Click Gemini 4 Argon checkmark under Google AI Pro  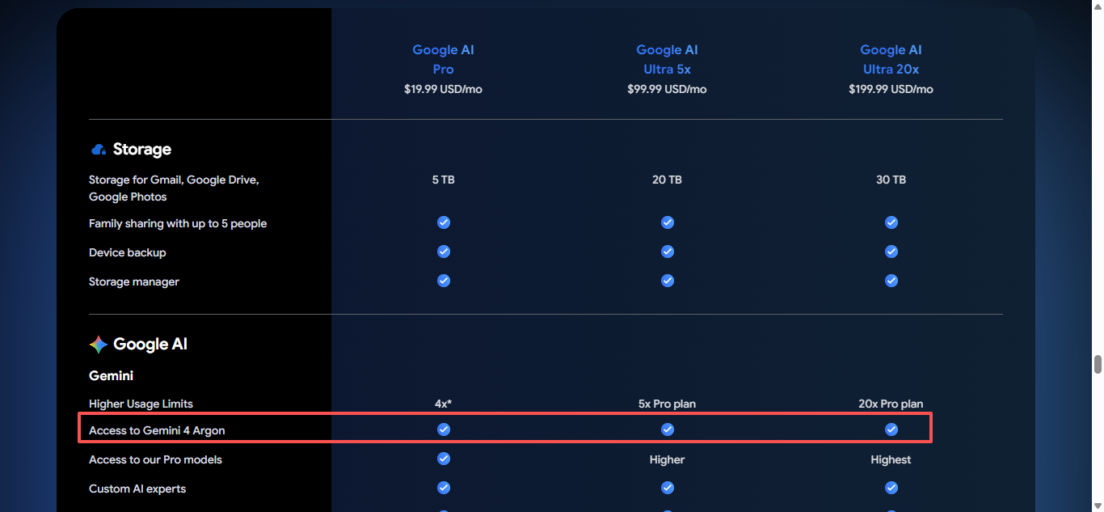(444, 429)
